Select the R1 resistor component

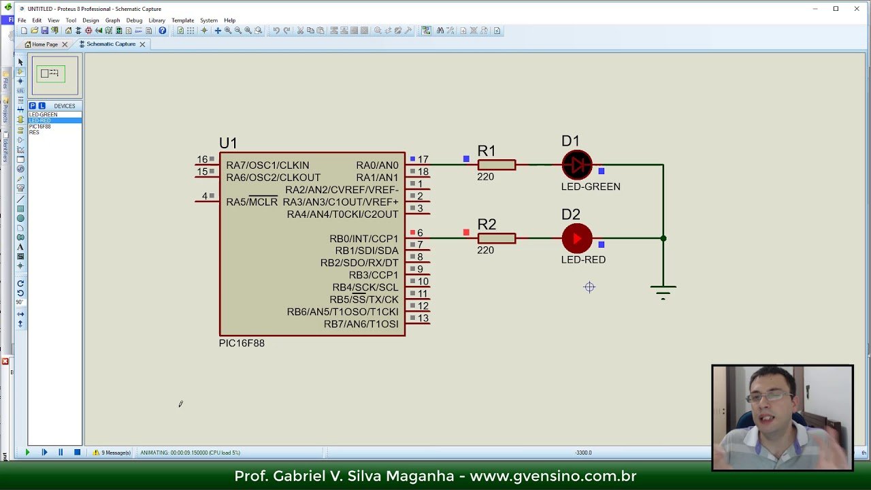[x=497, y=165]
